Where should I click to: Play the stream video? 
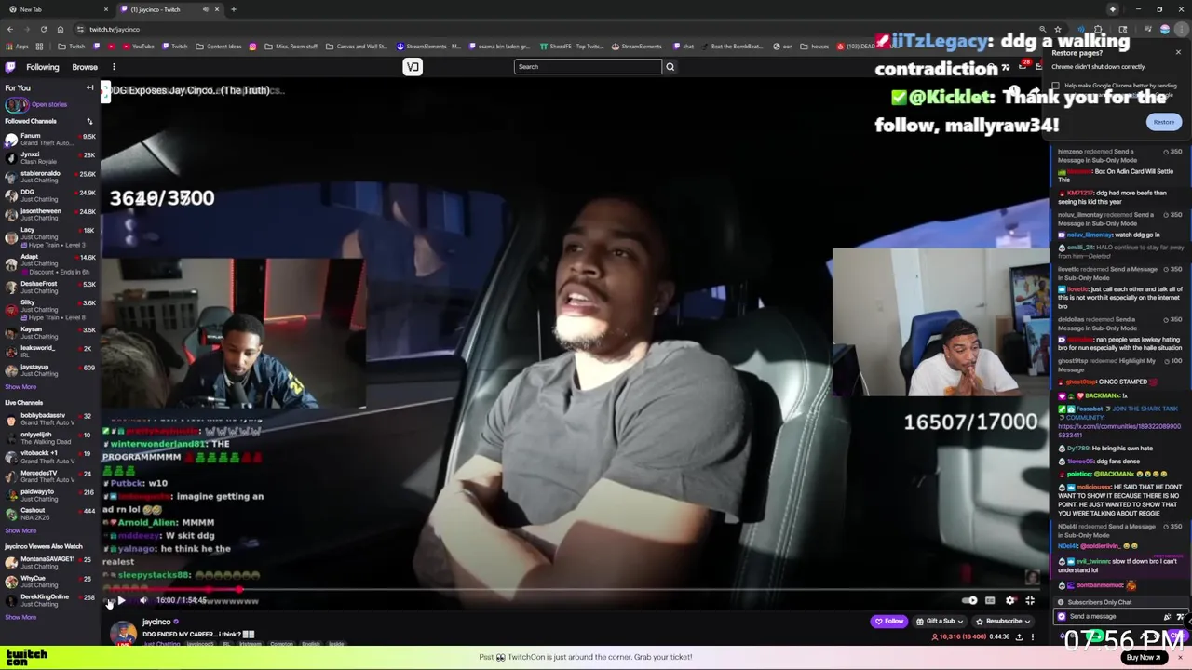[x=121, y=600]
